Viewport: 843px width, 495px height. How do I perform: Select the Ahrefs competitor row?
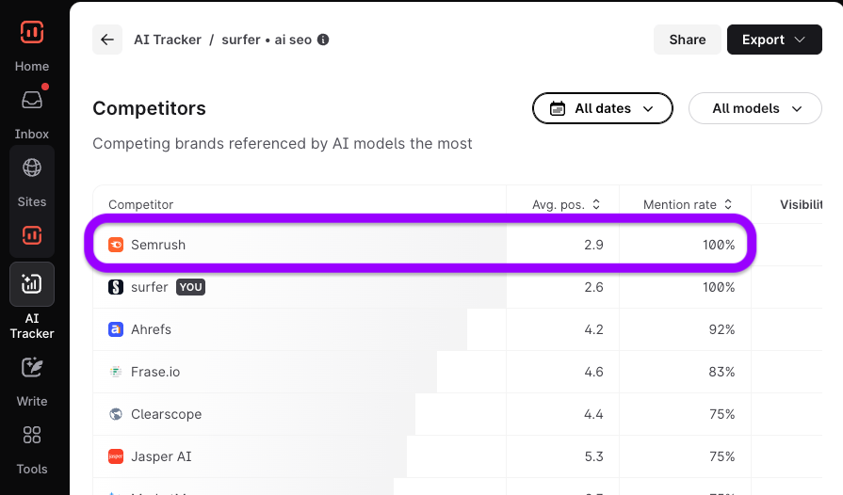(x=151, y=329)
